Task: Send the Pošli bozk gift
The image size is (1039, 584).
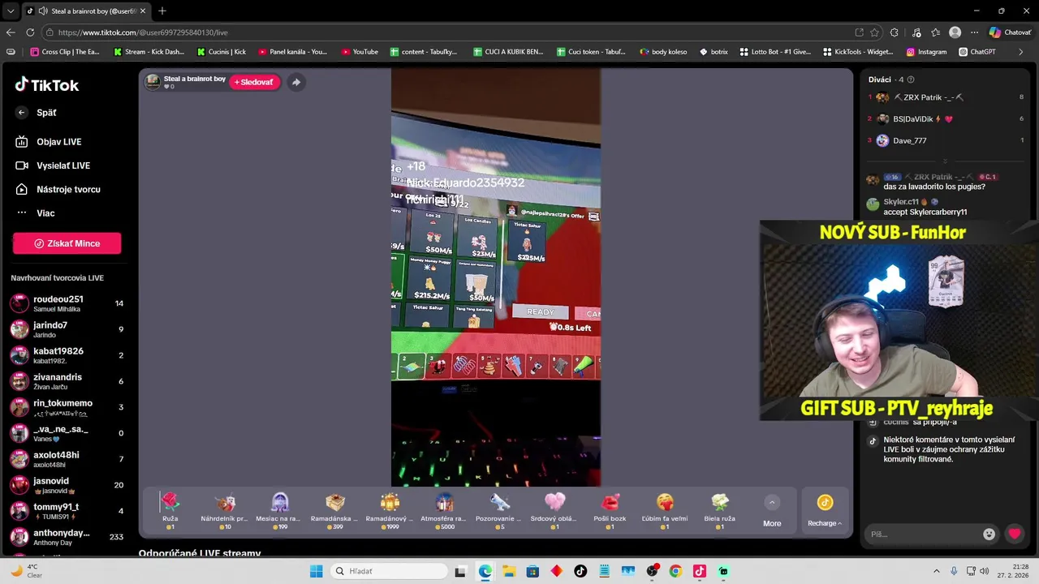Action: [610, 511]
